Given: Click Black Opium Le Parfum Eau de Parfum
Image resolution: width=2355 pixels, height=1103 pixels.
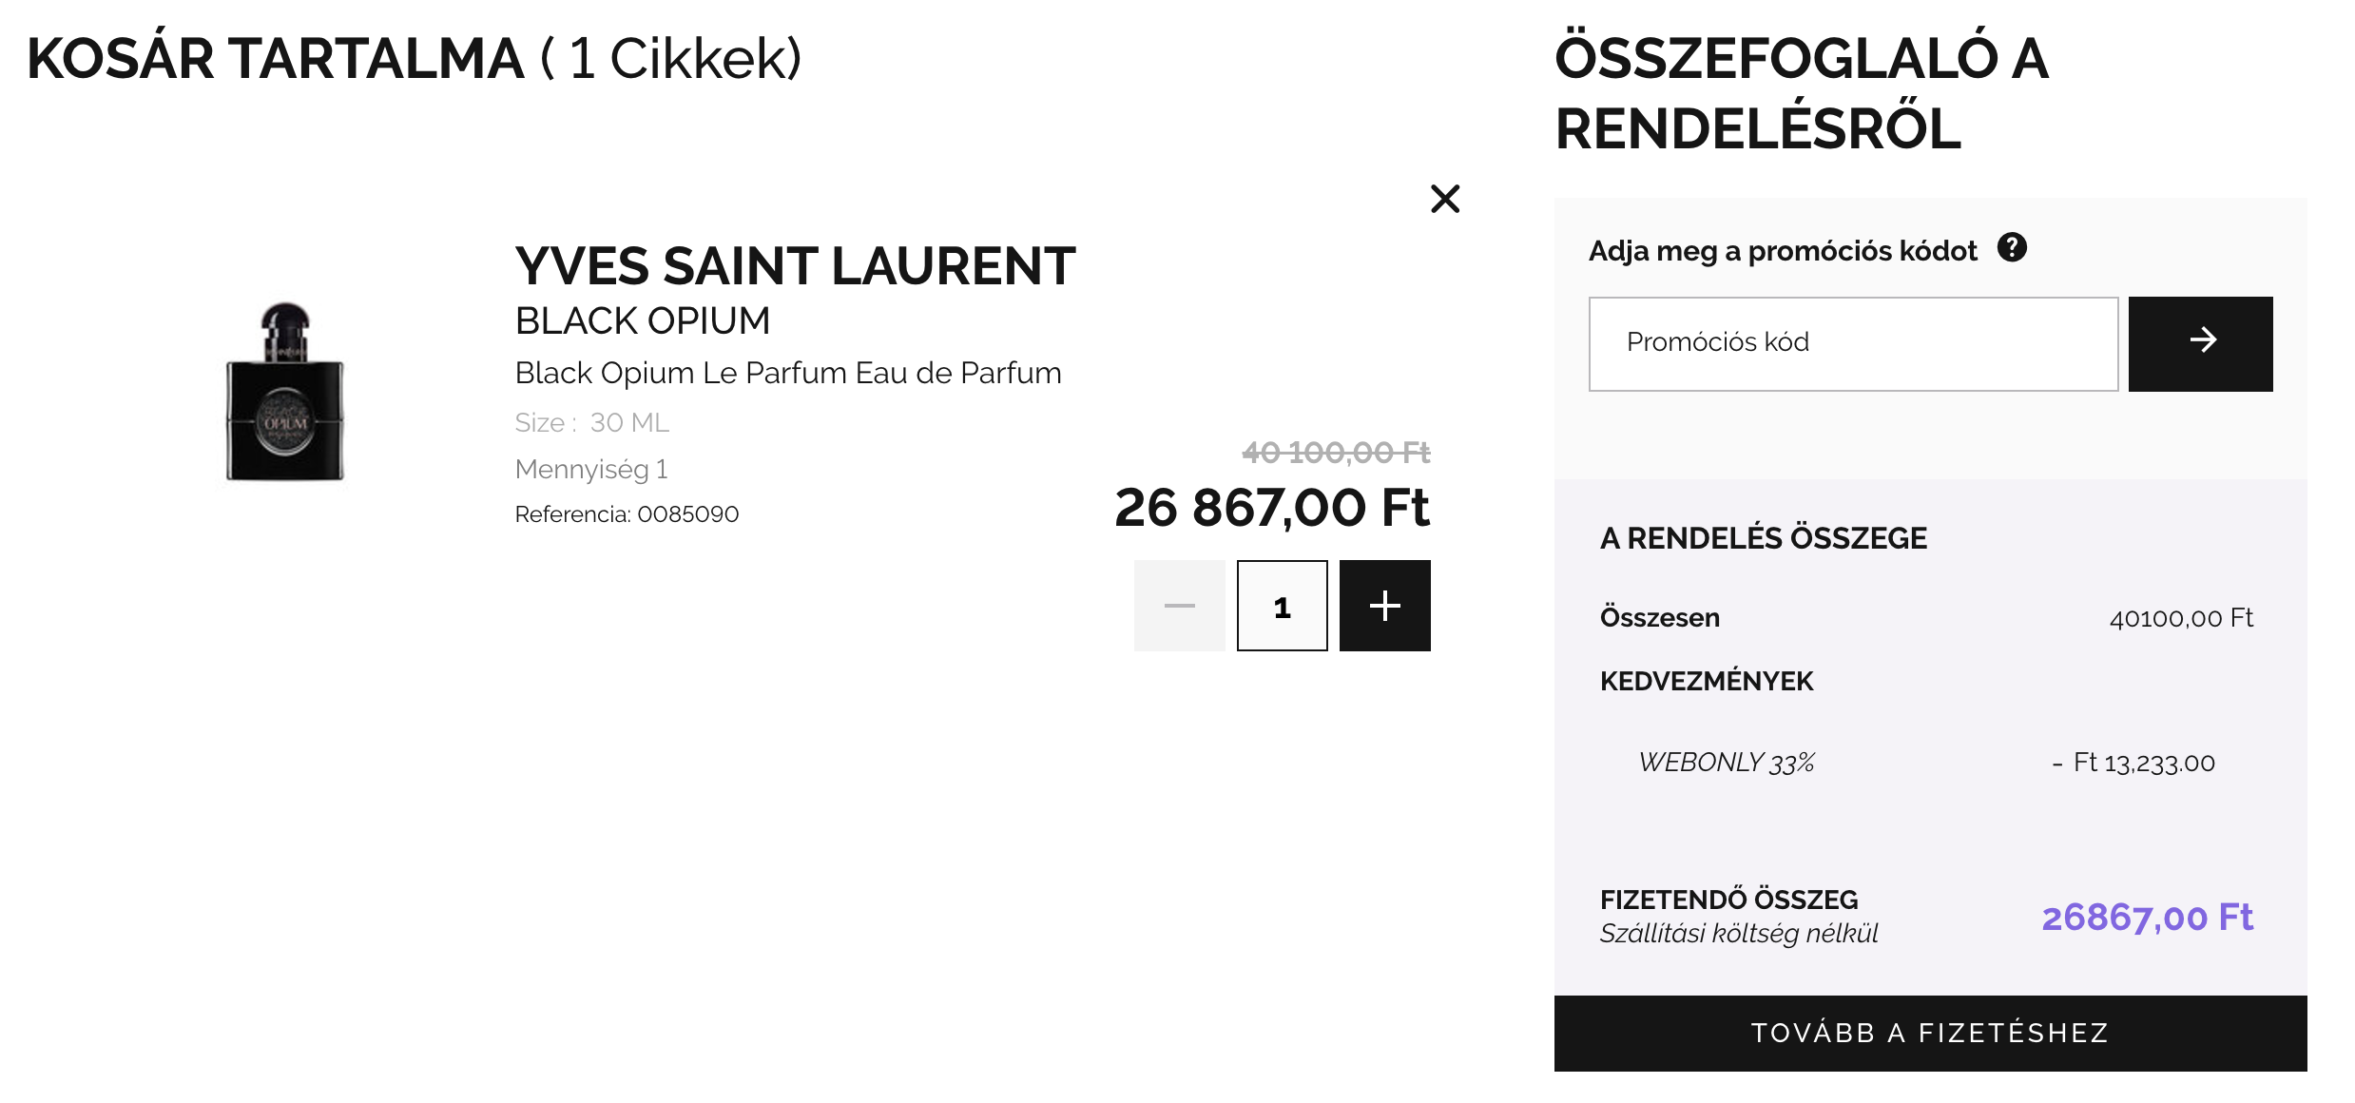Looking at the screenshot, I should 787,373.
